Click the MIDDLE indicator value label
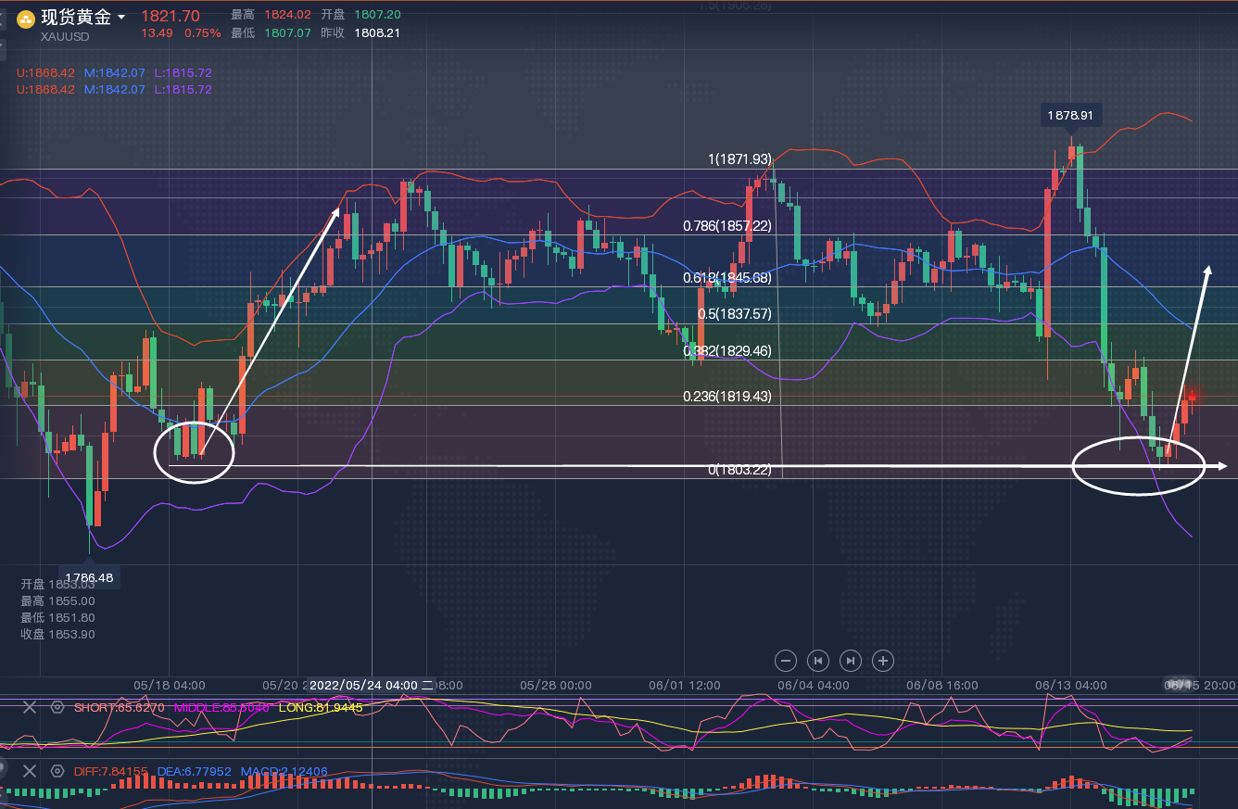The height and width of the screenshot is (809, 1238). point(221,707)
